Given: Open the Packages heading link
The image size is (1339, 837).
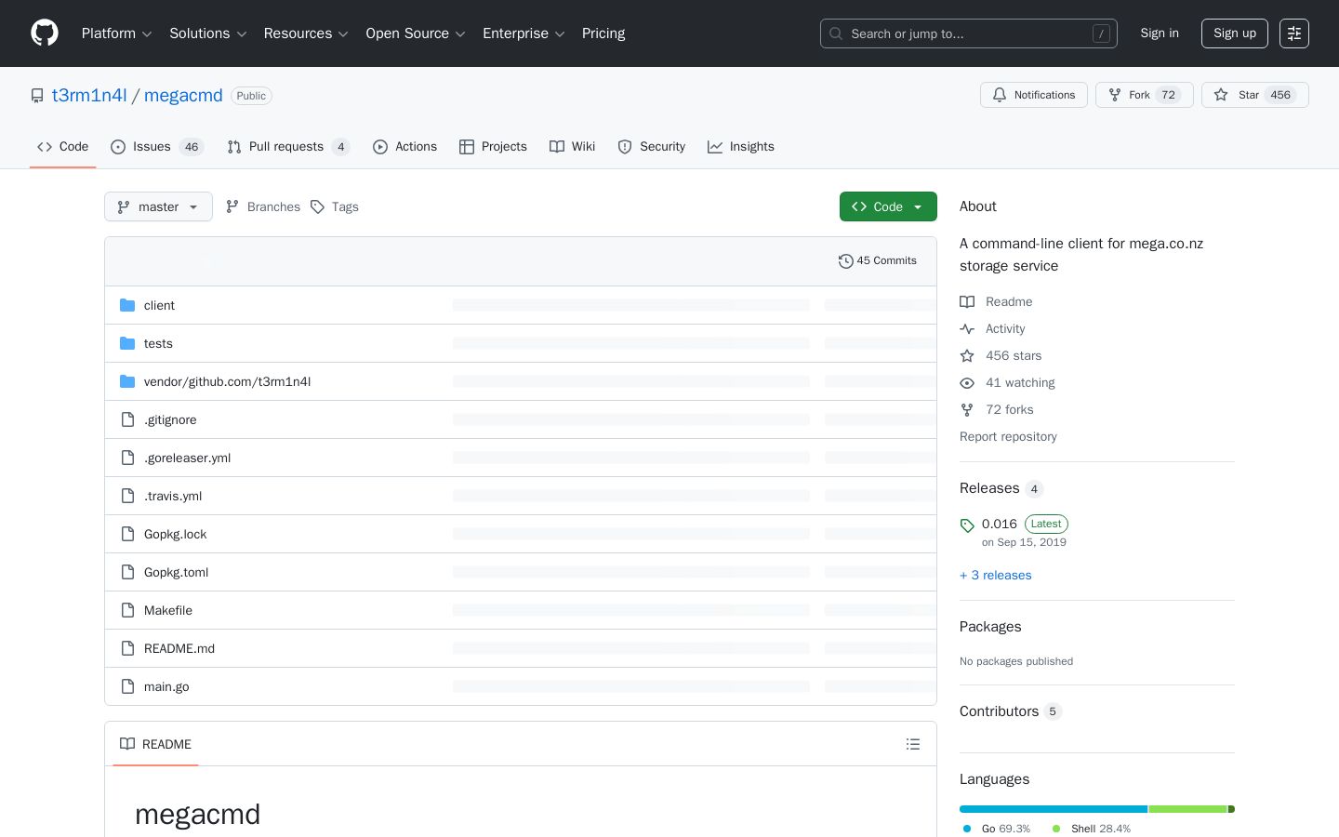Looking at the screenshot, I should click(x=990, y=627).
